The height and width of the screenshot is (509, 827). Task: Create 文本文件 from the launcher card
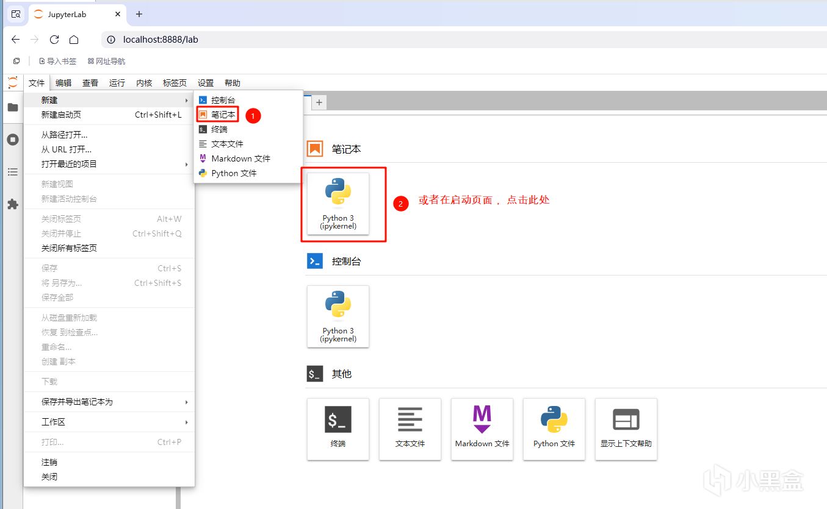click(x=410, y=429)
